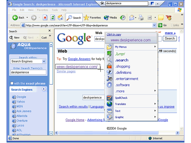191x143 pixels.
Task: Click the Yahoo messenger smiley icon
Action: (x=169, y=18)
